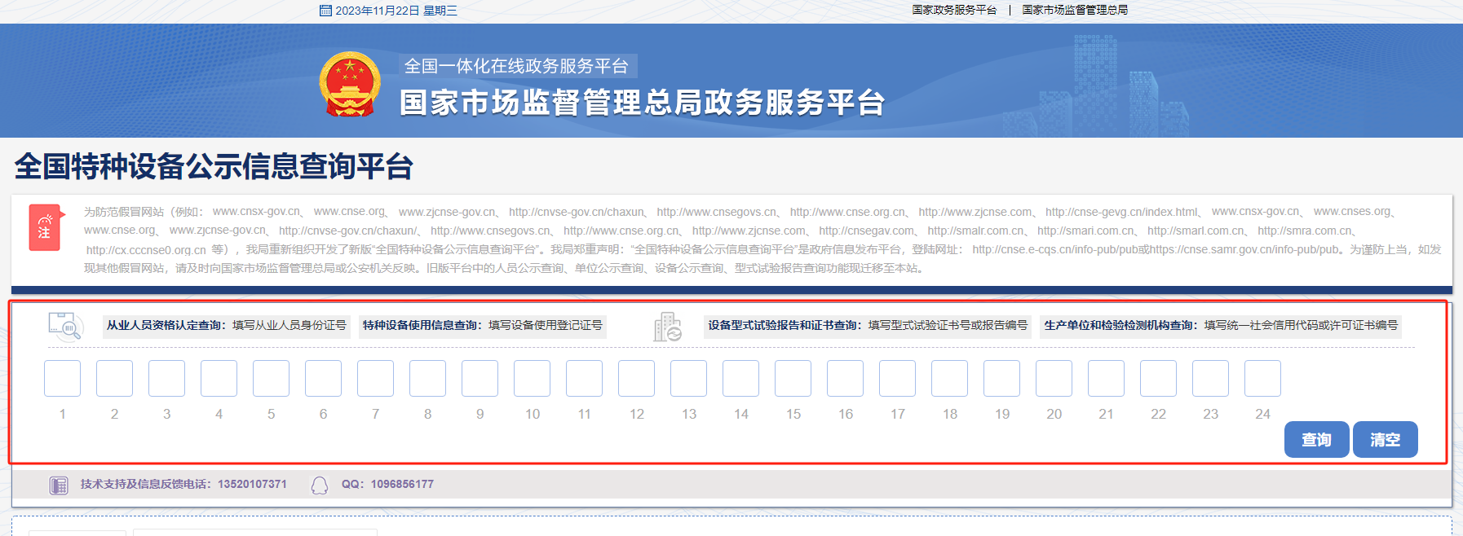Select 特种设备使用信息查询 tab

coord(483,326)
